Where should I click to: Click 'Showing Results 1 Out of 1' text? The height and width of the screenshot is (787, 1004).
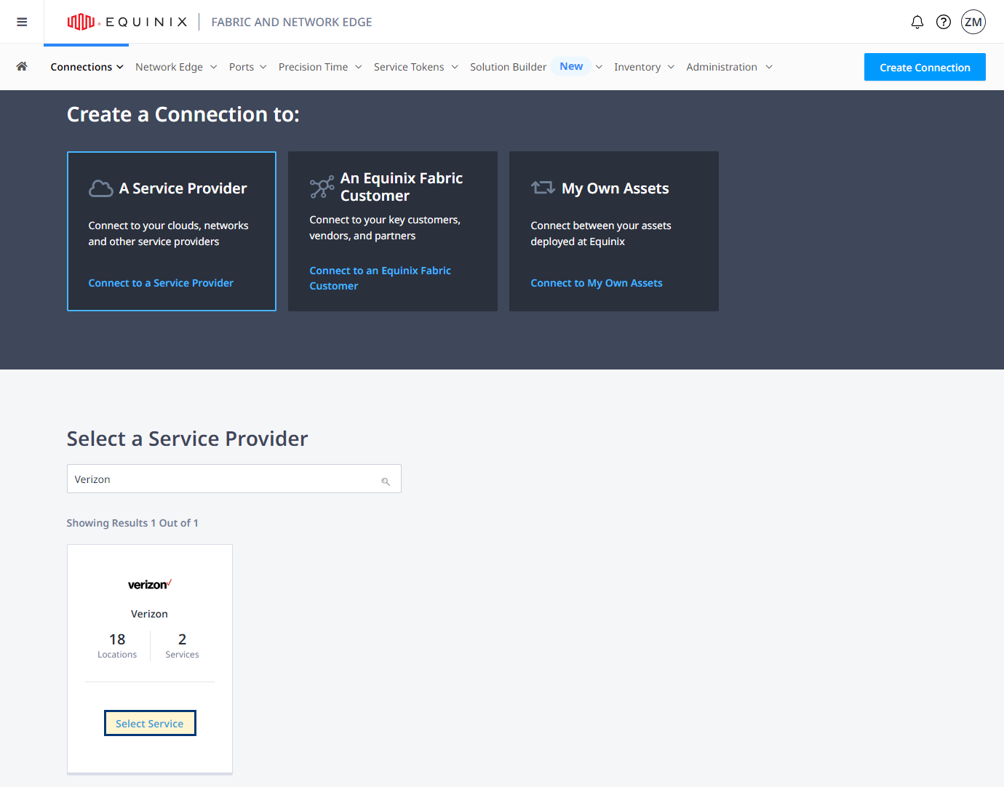(132, 523)
